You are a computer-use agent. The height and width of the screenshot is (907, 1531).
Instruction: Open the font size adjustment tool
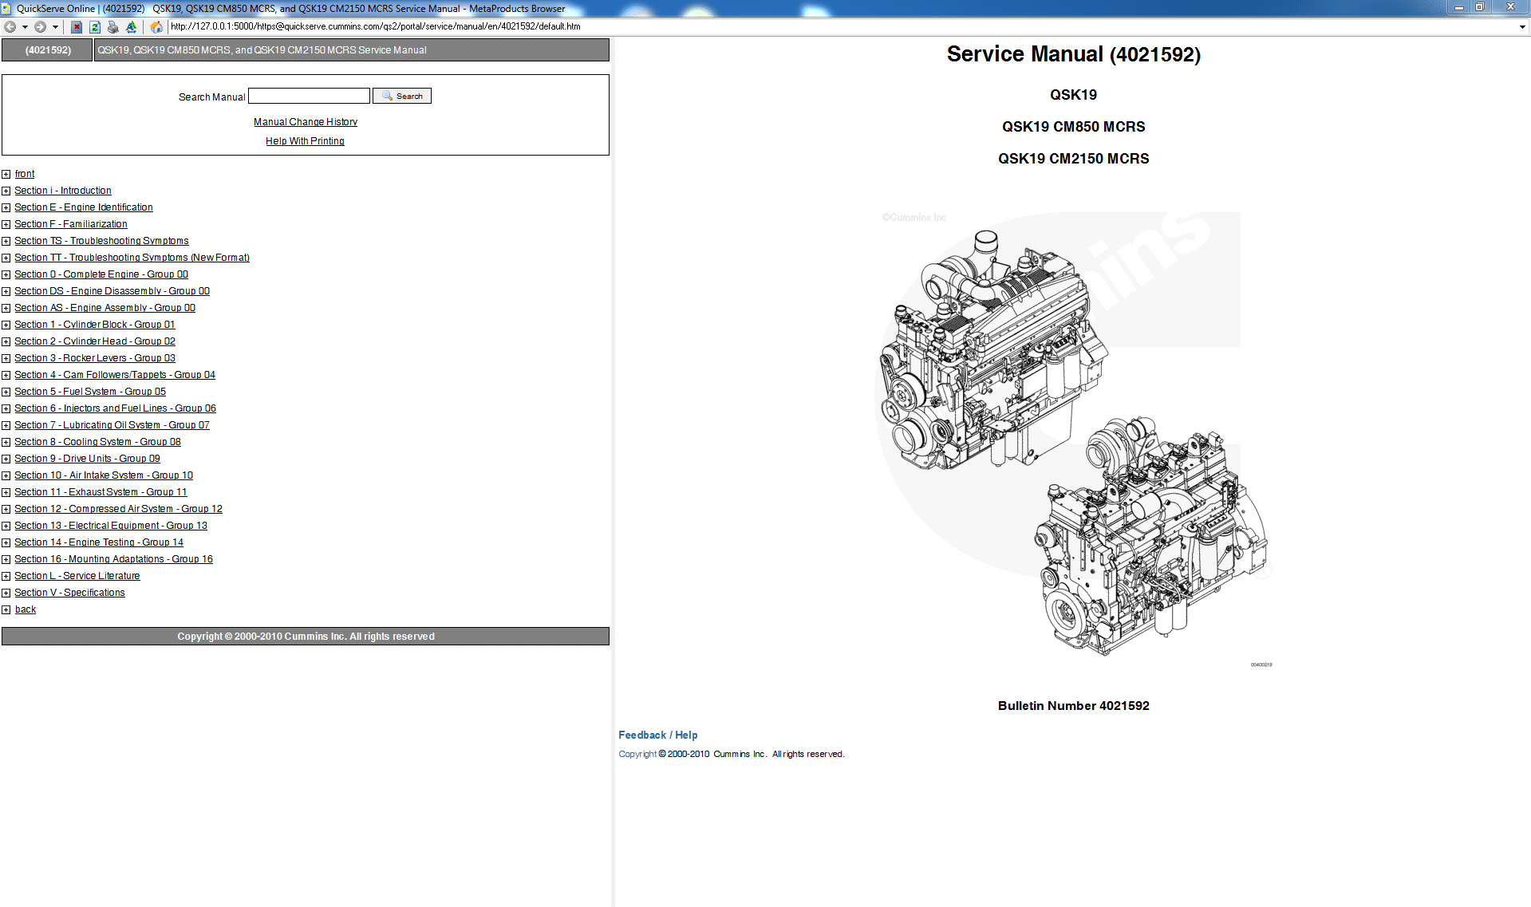(130, 26)
